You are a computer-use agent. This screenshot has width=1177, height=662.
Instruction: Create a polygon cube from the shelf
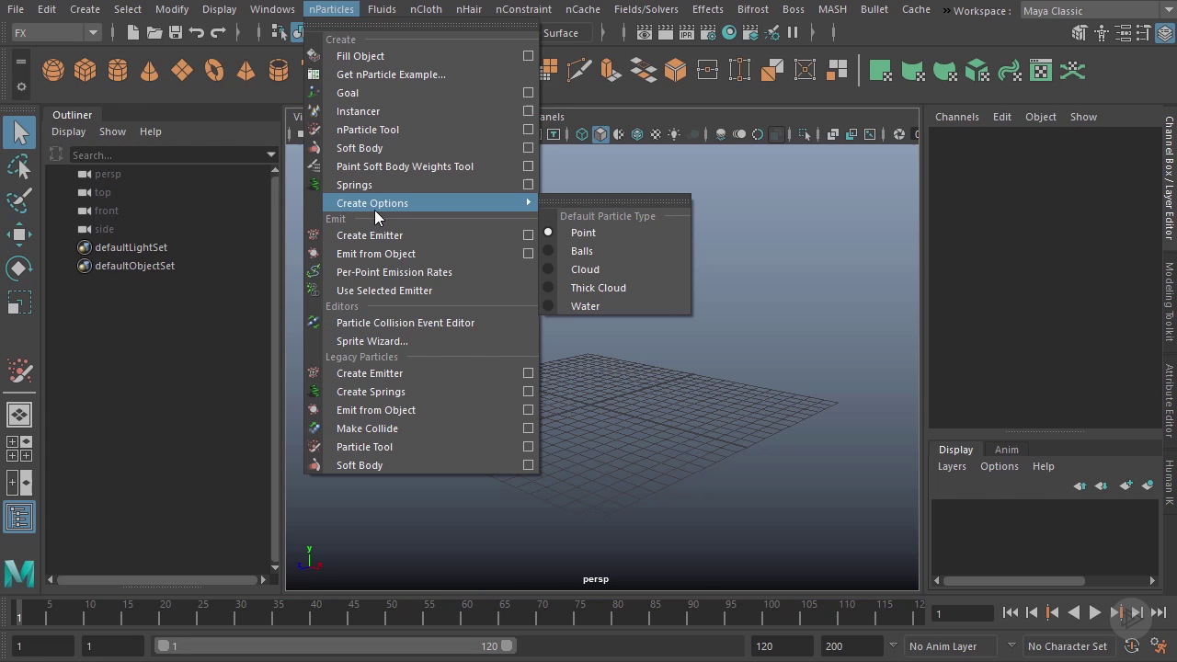coord(86,71)
